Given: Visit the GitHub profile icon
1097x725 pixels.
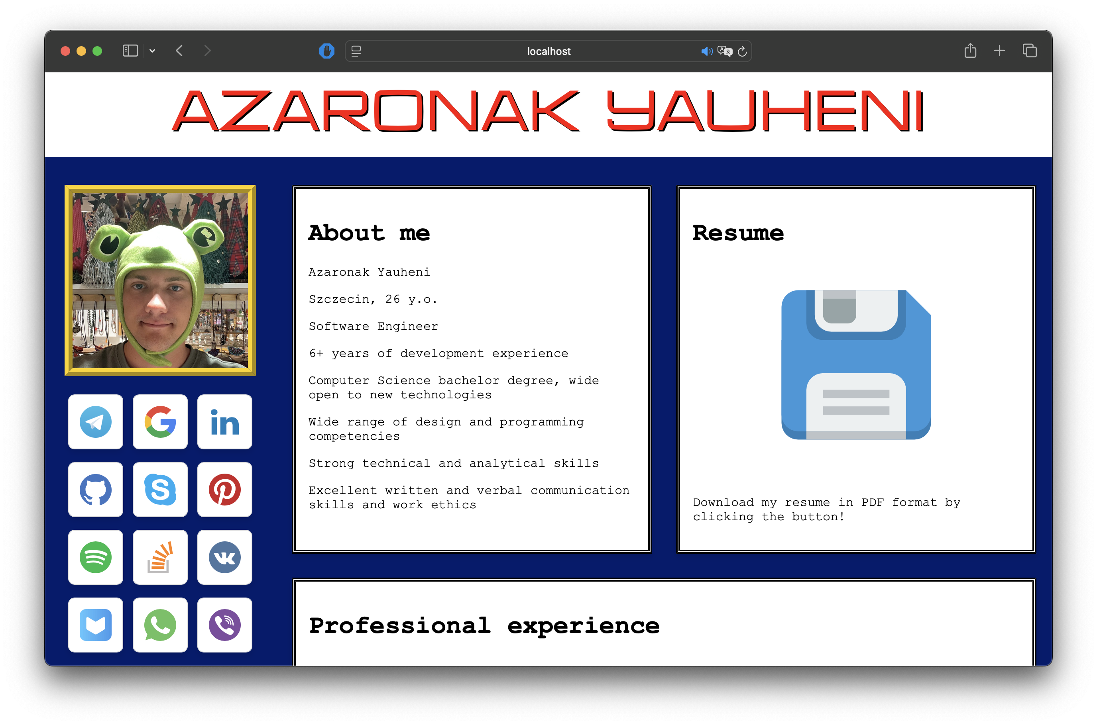Looking at the screenshot, I should tap(95, 490).
